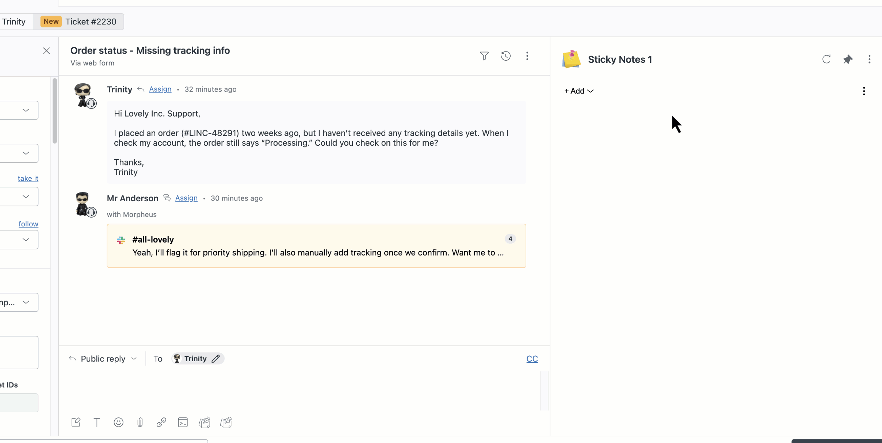The width and height of the screenshot is (882, 443).
Task: Open Sticky Notes header three-dot menu
Action: pyautogui.click(x=869, y=59)
